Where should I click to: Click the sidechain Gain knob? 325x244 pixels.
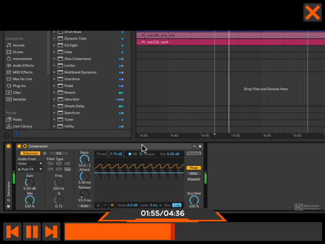pyautogui.click(x=29, y=183)
